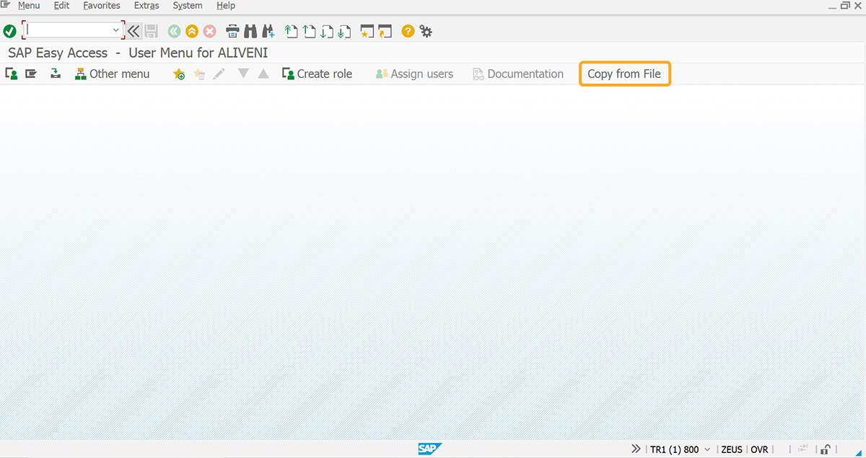The height and width of the screenshot is (458, 866).
Task: Click the Generate Shortcut icon
Action: 385,31
